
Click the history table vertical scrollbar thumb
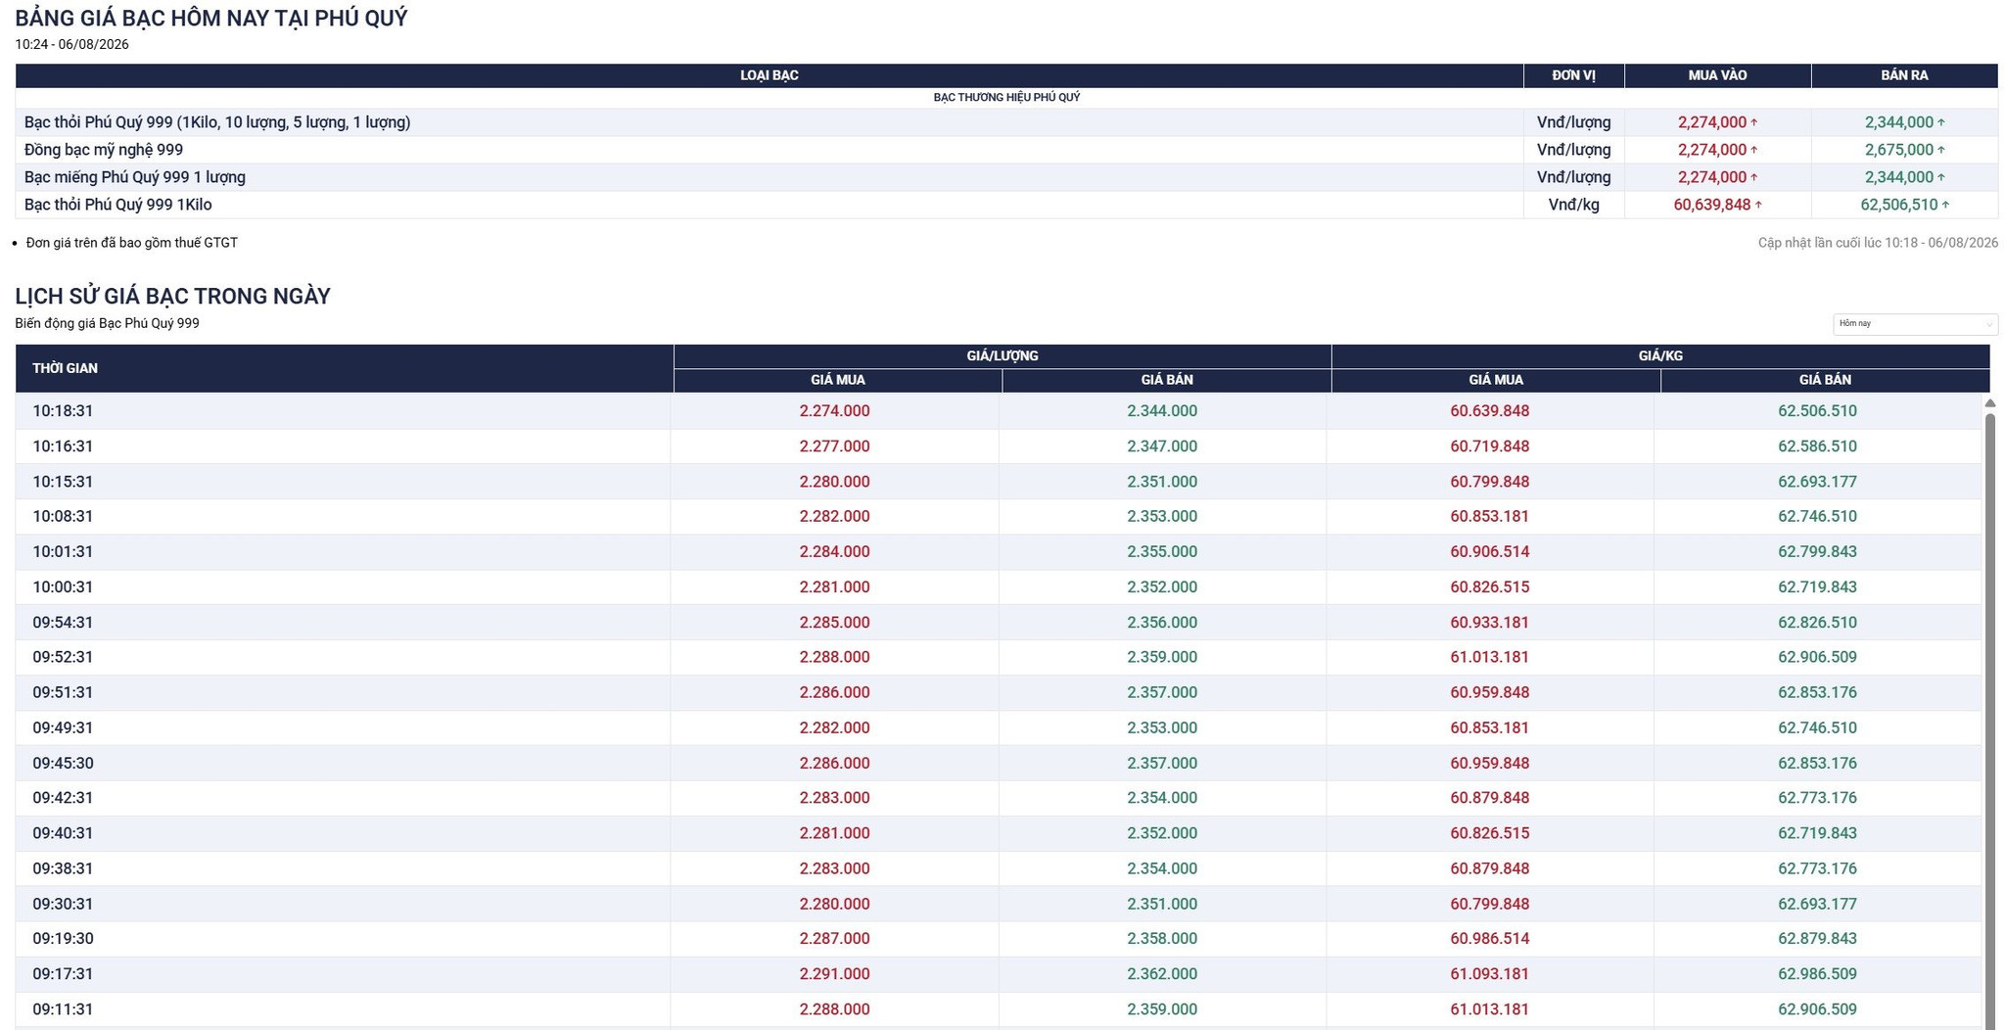click(x=1989, y=720)
